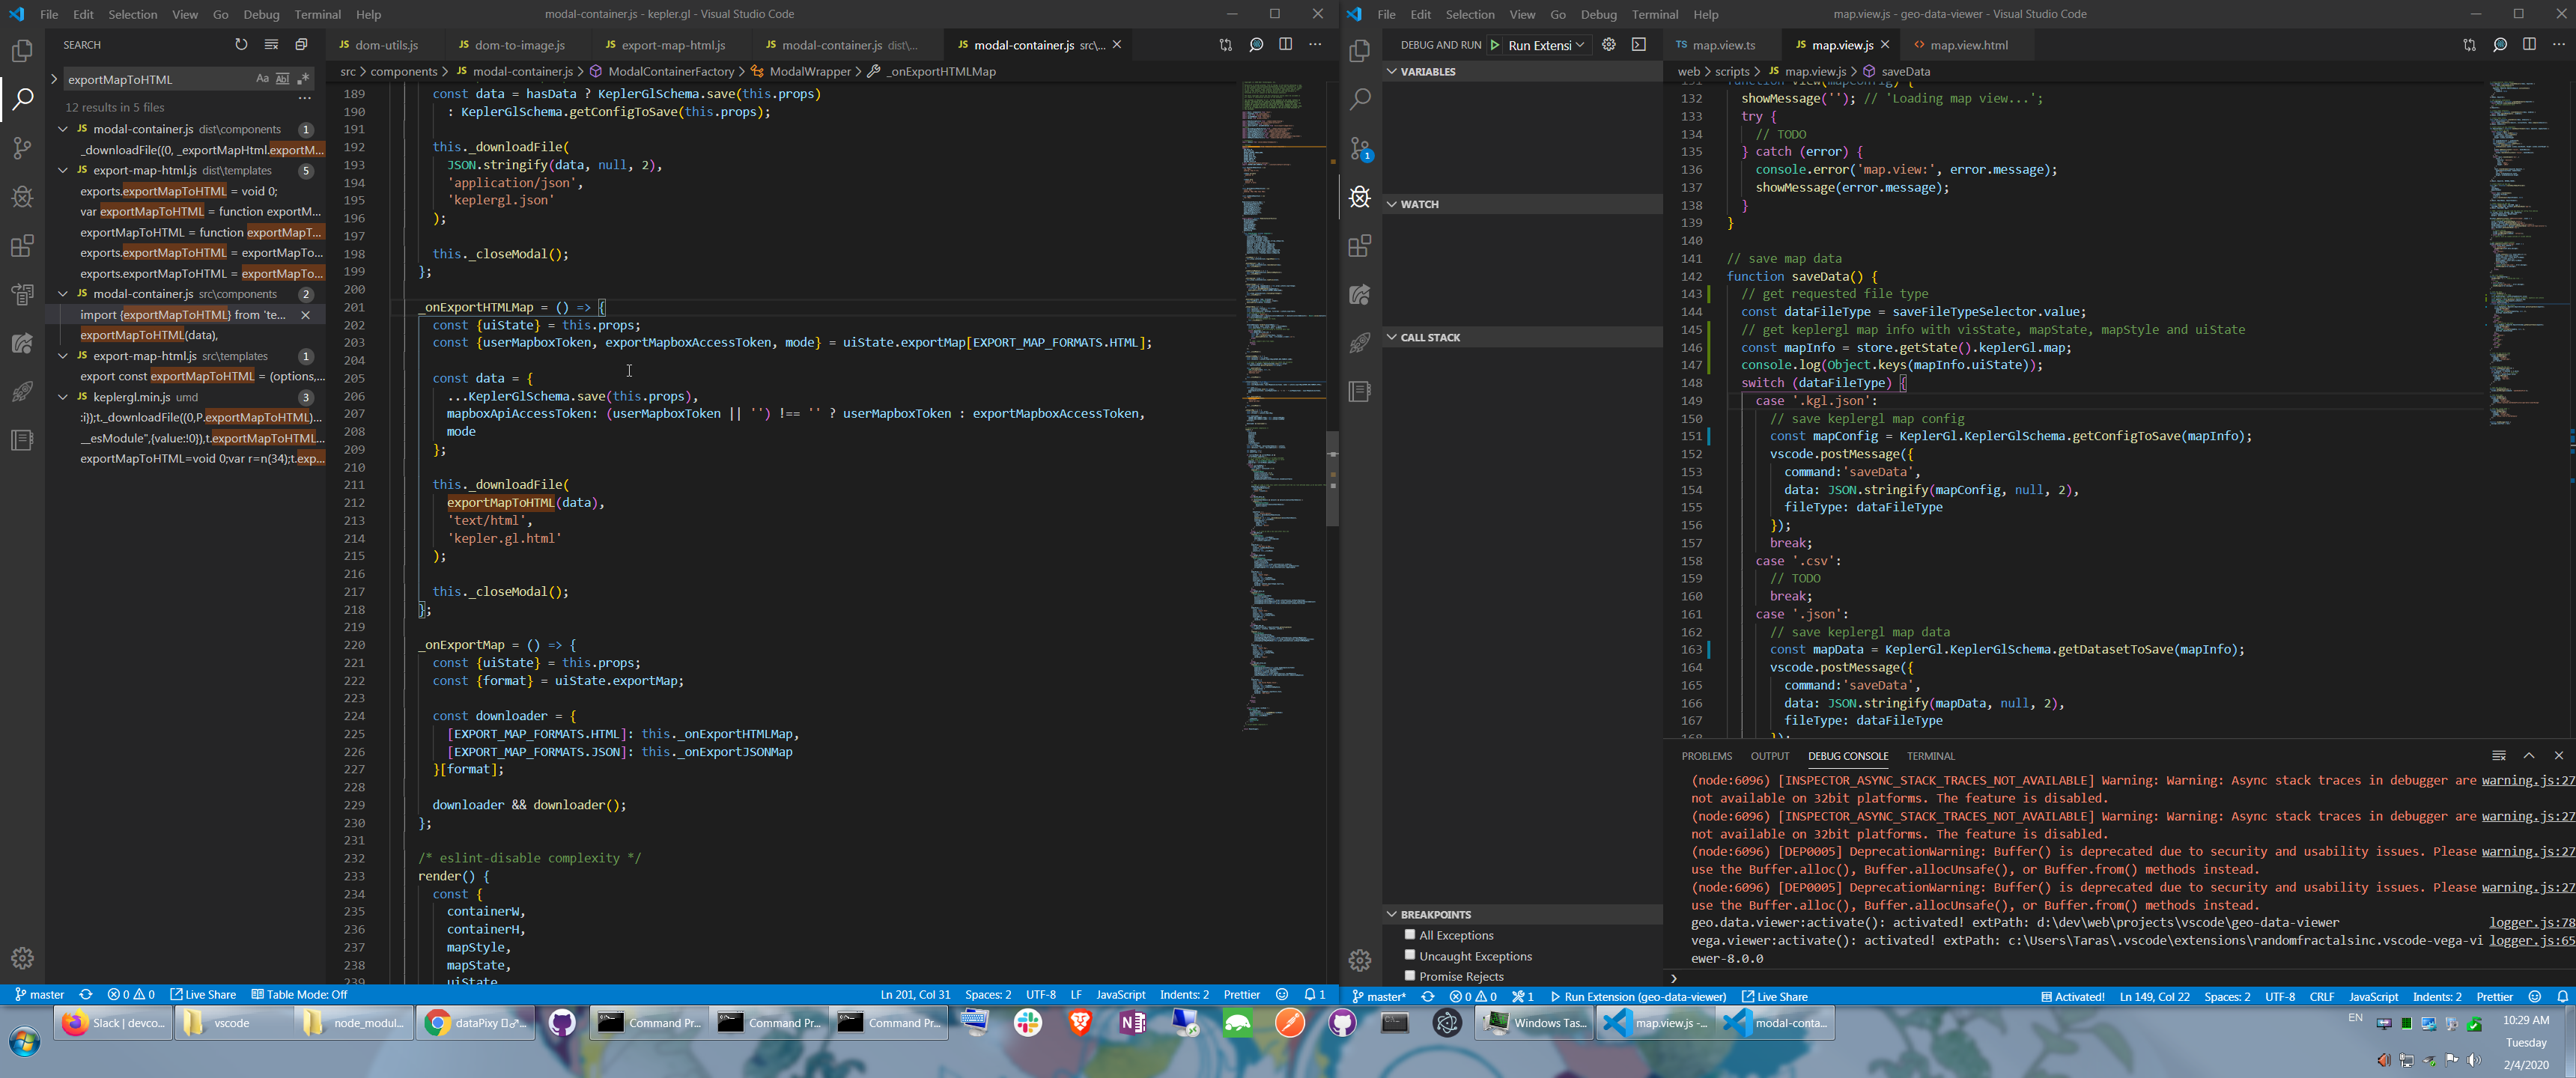
Task: Open the Settings gear at the bottom left
Action: 22,958
